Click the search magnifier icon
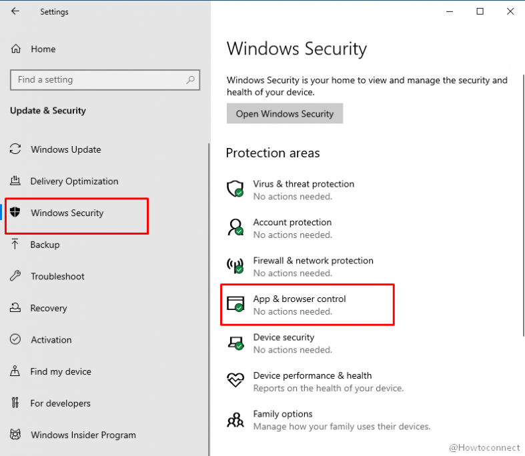The height and width of the screenshot is (456, 525). (190, 79)
